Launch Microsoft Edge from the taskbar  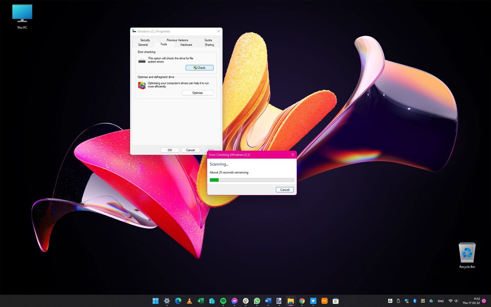tap(178, 301)
